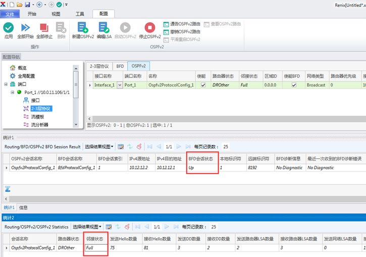Select Port_1 //10.0.11.106/1/1 tree item
Image resolution: width=366 pixels, height=257 pixels.
coord(47,93)
